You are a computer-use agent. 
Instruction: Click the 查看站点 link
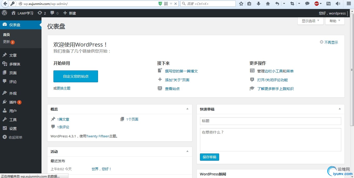[172, 89]
